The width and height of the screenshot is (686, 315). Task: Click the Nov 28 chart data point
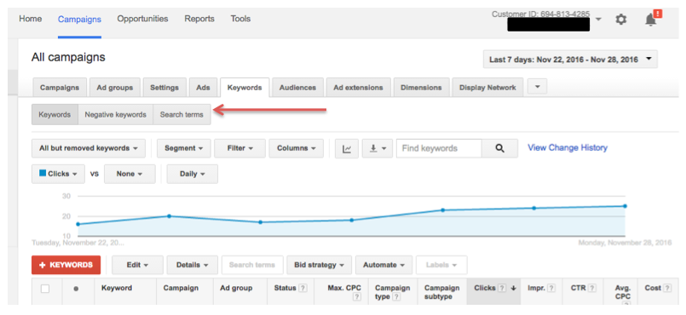point(625,206)
